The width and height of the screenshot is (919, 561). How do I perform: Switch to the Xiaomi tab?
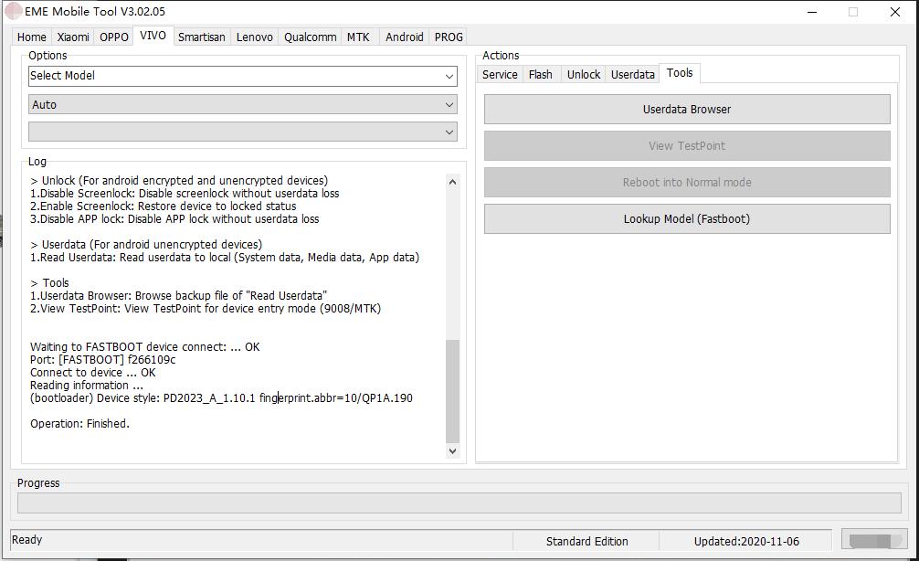tap(73, 37)
